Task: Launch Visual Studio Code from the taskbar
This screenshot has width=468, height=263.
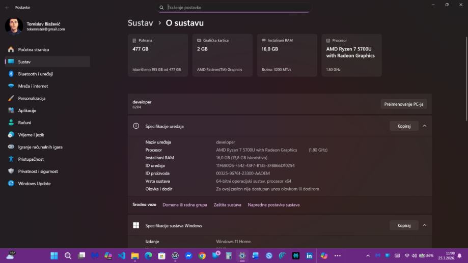Action: coord(122,256)
